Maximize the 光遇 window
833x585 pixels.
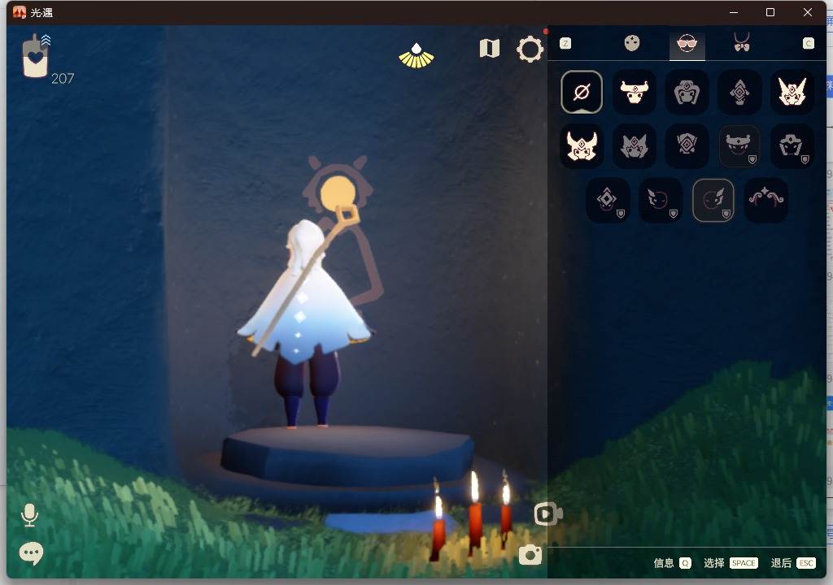pos(770,12)
